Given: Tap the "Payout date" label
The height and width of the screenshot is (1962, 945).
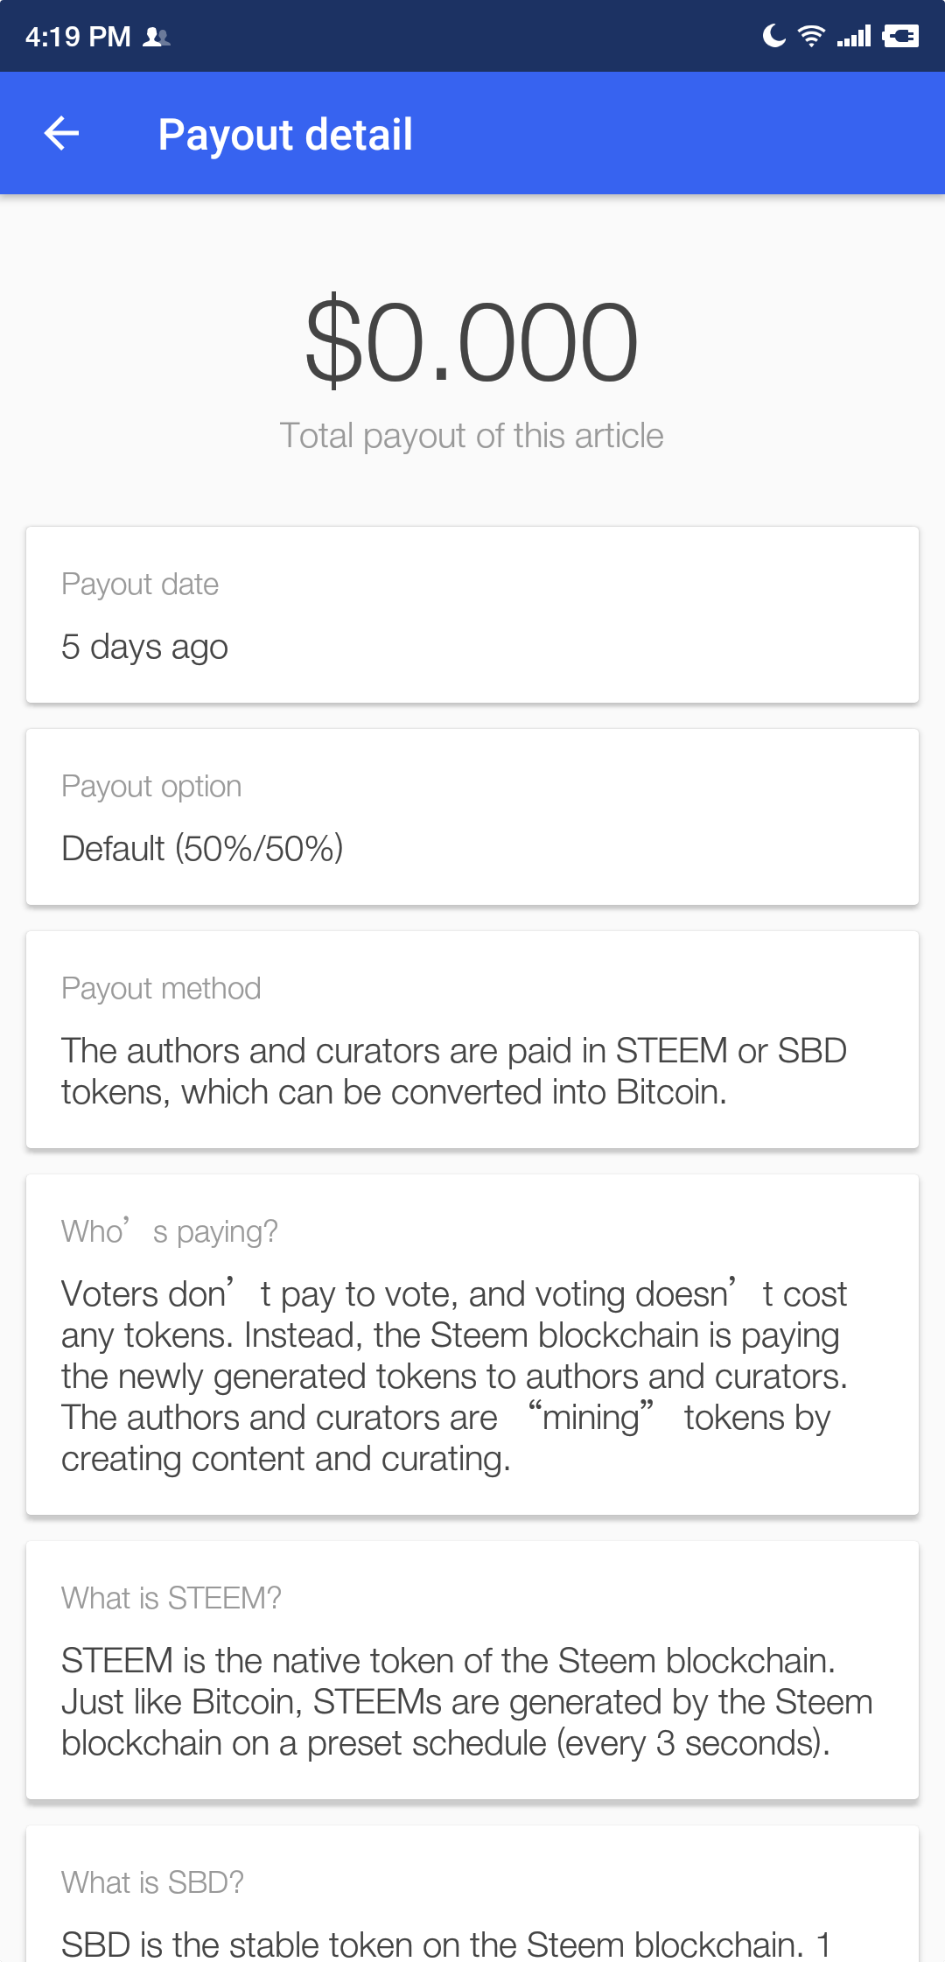Looking at the screenshot, I should [140, 584].
